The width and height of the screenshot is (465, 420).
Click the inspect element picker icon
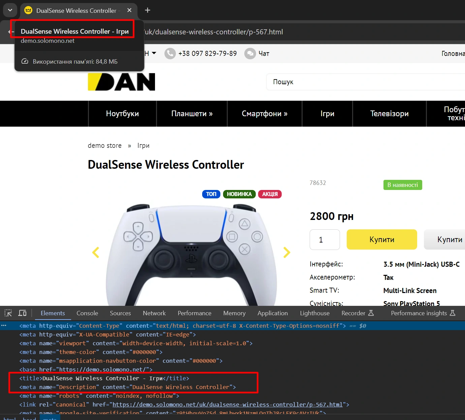tap(8, 313)
